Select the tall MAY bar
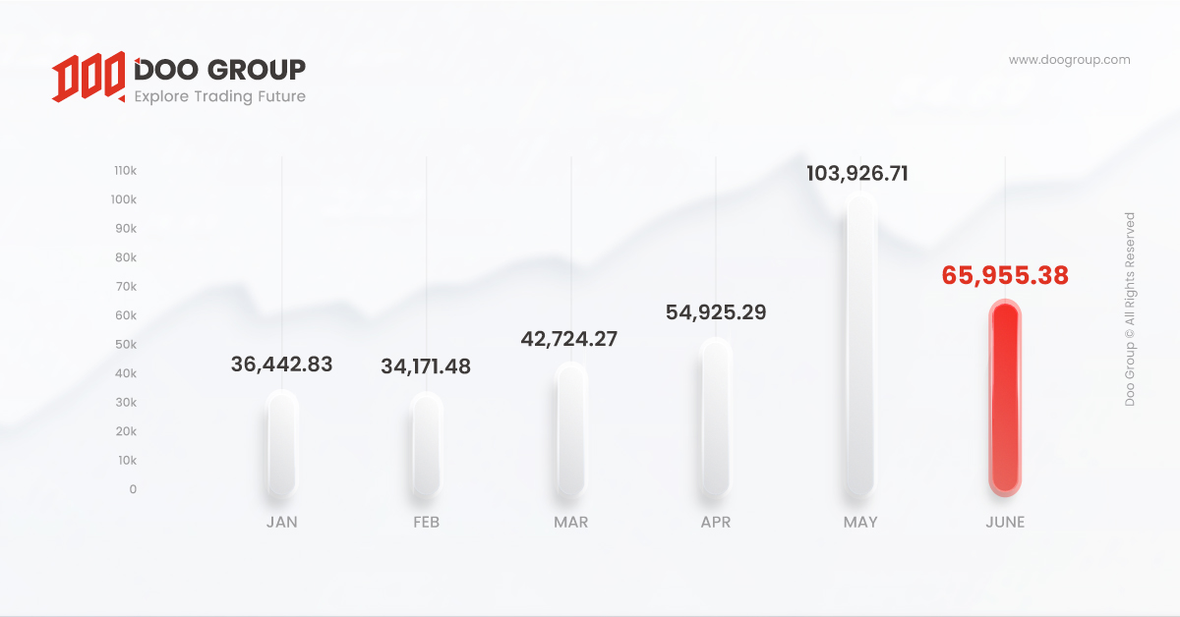This screenshot has height=617, width=1180. [x=860, y=344]
